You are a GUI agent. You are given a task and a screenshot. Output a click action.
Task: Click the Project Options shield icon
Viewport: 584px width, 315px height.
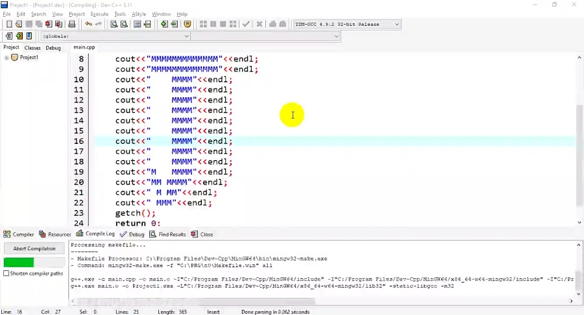(188, 24)
